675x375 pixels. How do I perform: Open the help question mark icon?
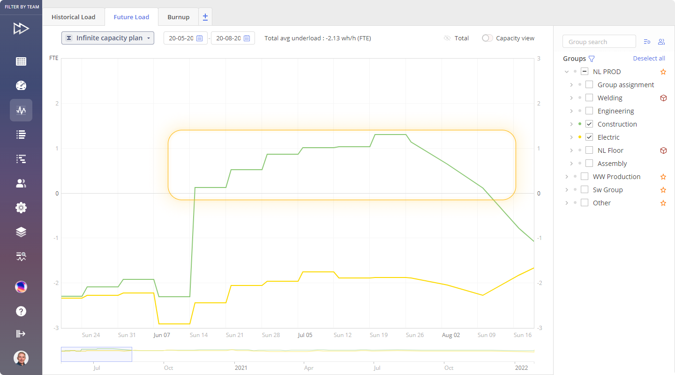point(21,311)
